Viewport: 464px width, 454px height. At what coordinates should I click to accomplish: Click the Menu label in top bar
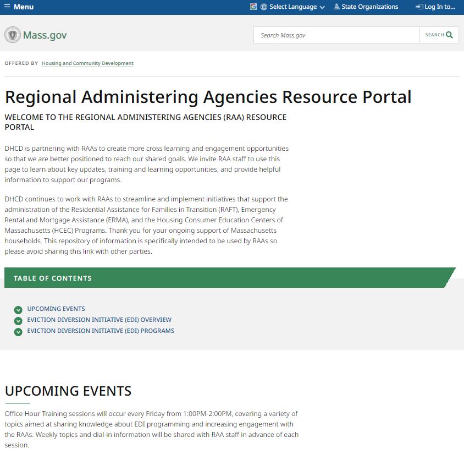point(24,7)
